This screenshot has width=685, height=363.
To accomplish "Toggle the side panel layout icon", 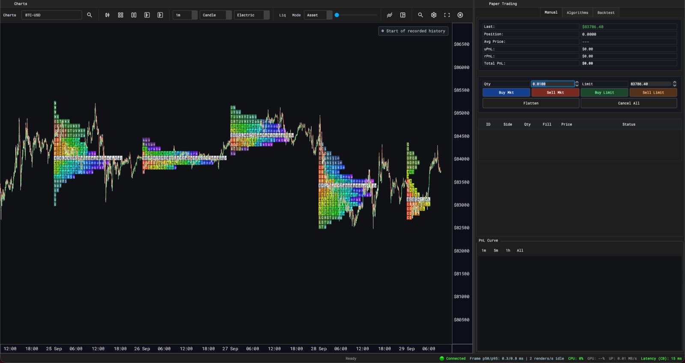I will pos(403,15).
